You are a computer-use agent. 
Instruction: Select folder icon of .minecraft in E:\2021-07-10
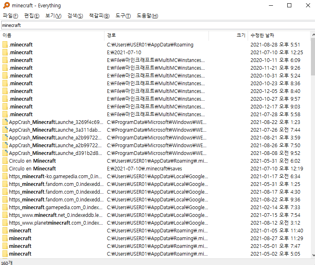[5, 53]
